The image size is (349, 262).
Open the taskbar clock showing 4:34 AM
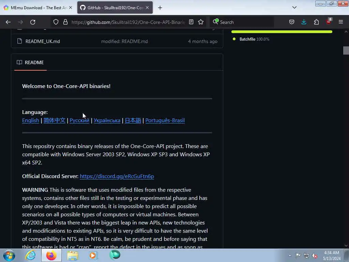click(x=332, y=256)
